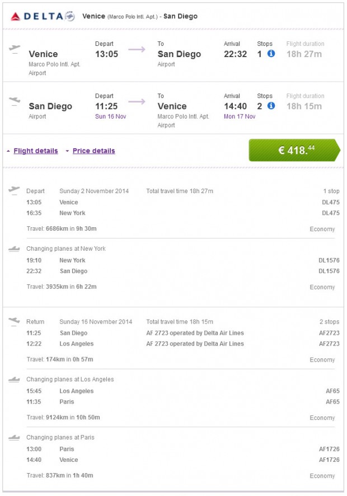Click the Venice to San Diego route header
The image size is (347, 496).
pyautogui.click(x=140, y=16)
